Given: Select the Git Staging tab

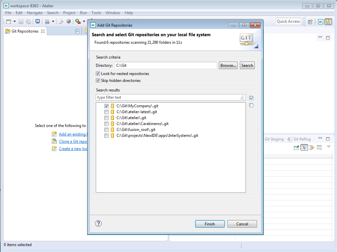Looking at the screenshot, I should pyautogui.click(x=274, y=139).
